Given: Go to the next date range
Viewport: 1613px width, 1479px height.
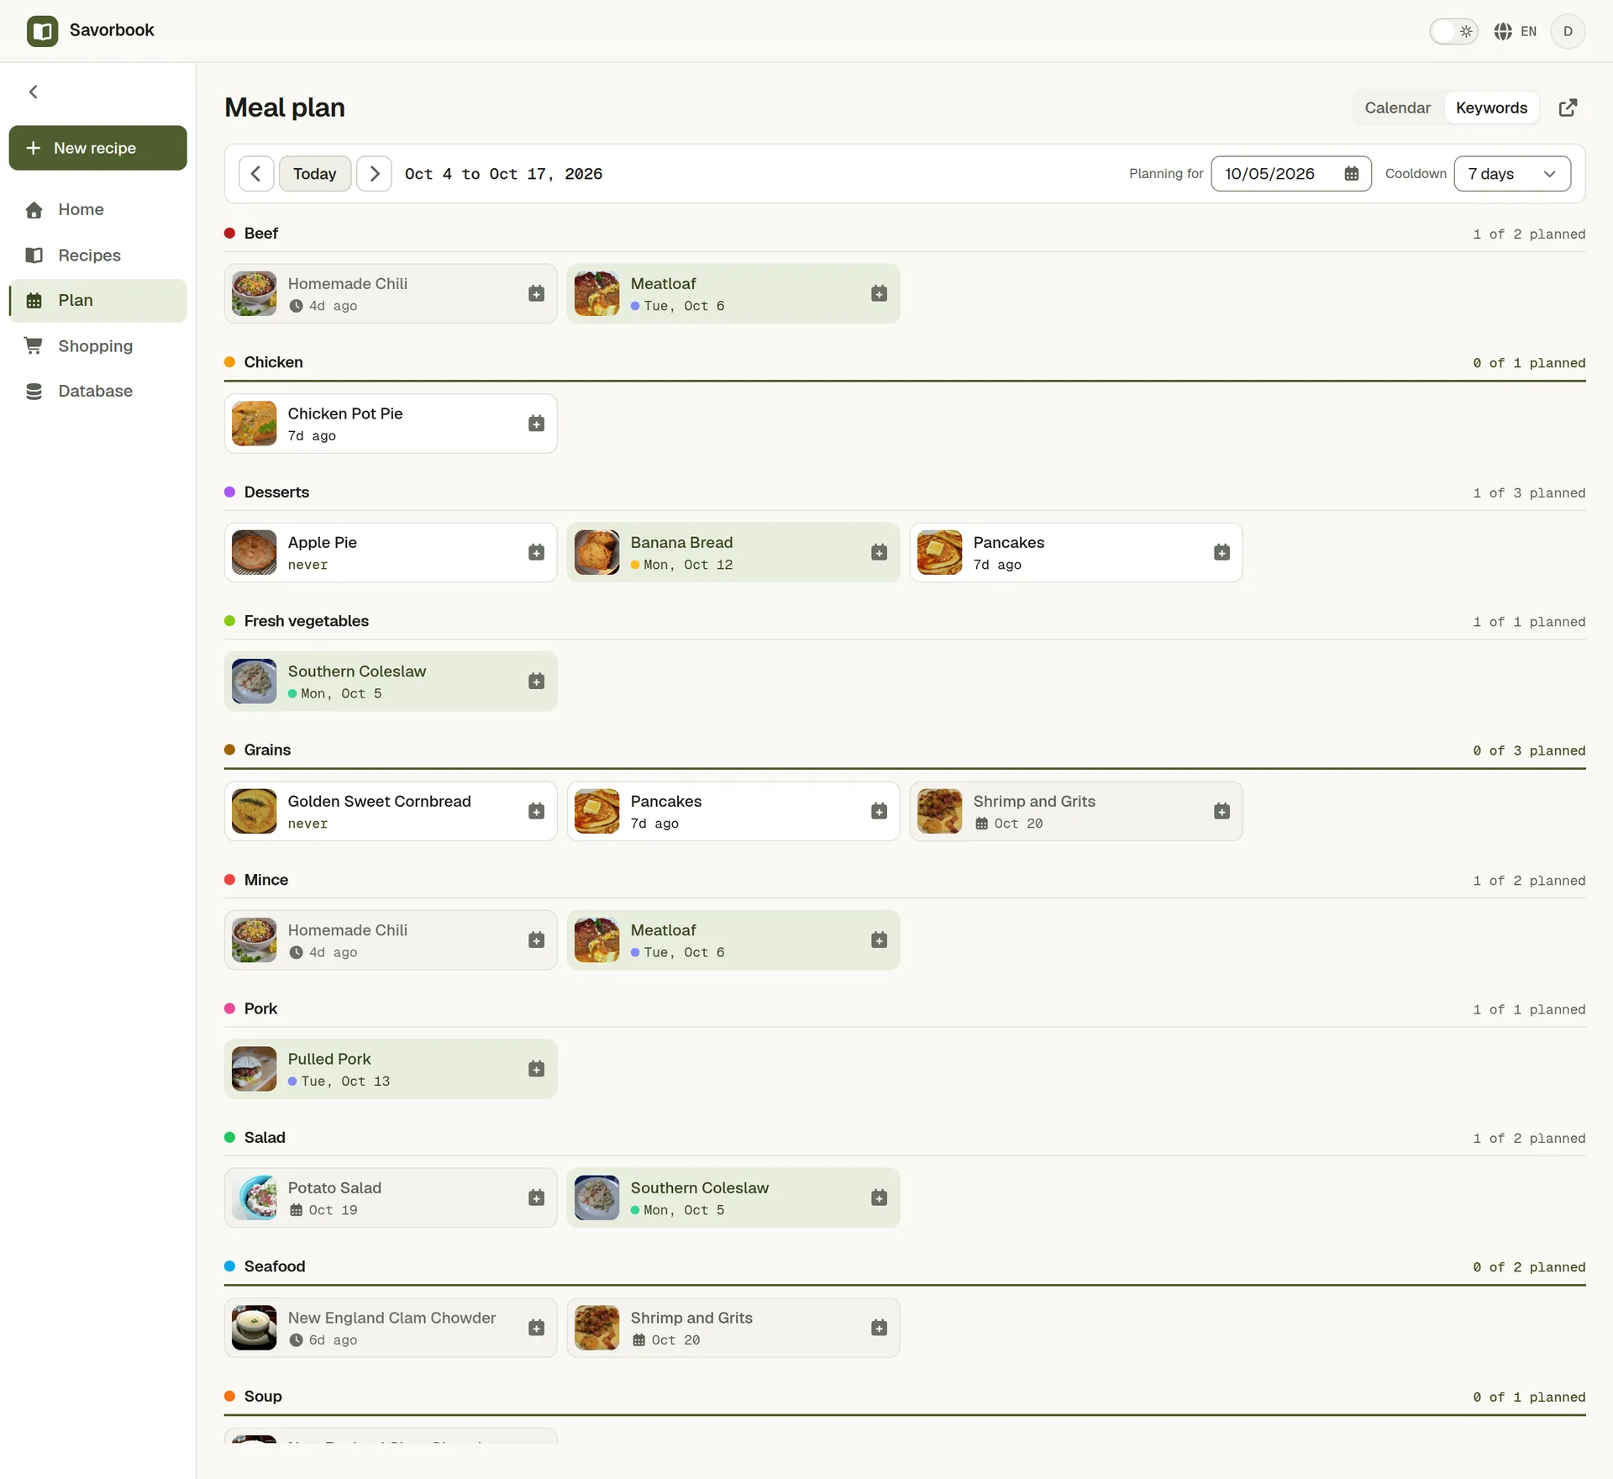Looking at the screenshot, I should (x=375, y=174).
